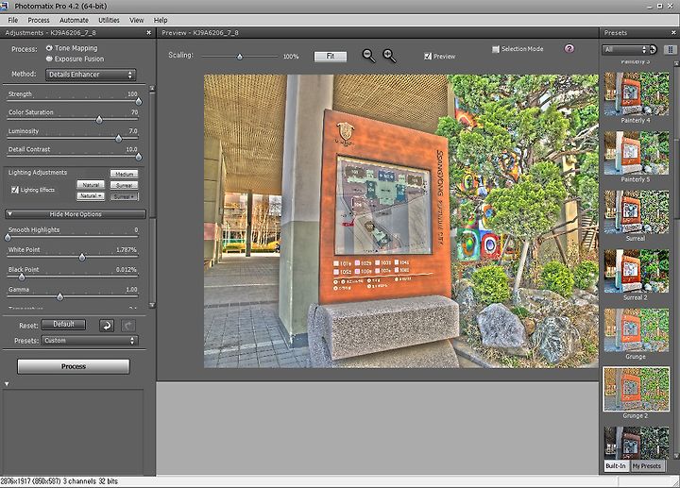This screenshot has height=488, width=680.
Task: Choose the Medium lighting button
Action: click(x=124, y=174)
